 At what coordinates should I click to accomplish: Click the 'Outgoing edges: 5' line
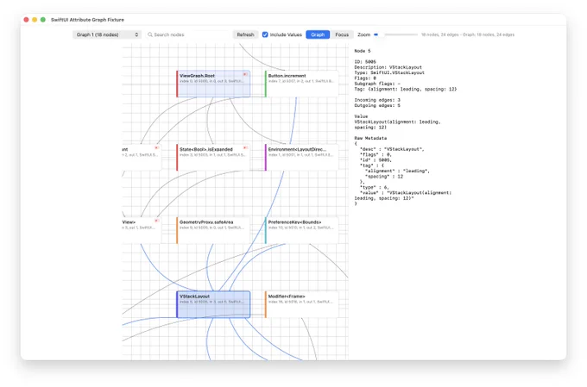pyautogui.click(x=377, y=105)
